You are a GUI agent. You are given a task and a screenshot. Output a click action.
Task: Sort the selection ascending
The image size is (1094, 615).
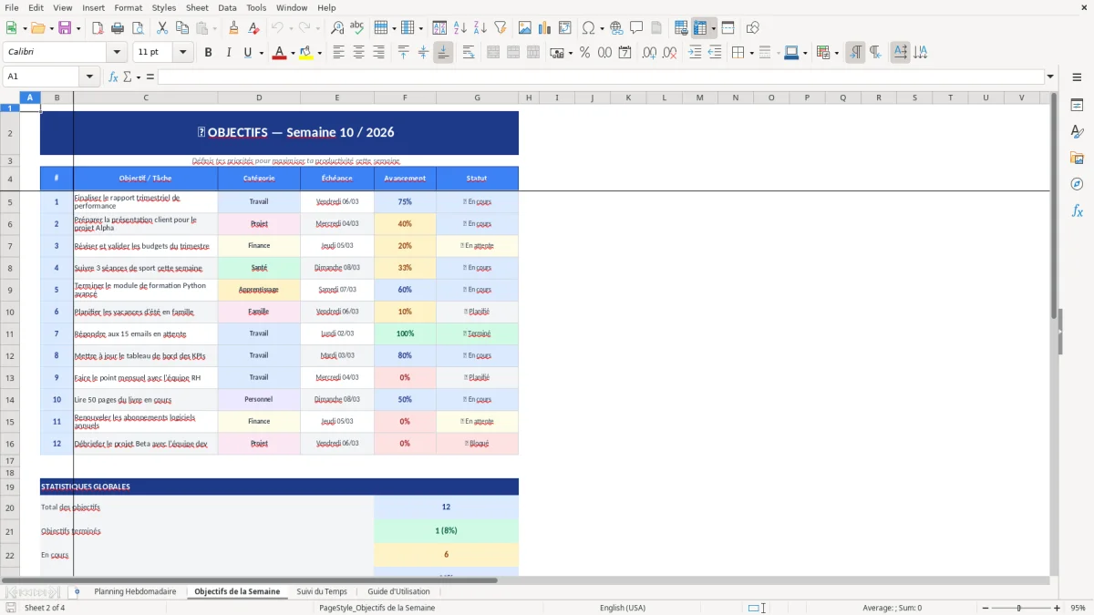pyautogui.click(x=461, y=27)
